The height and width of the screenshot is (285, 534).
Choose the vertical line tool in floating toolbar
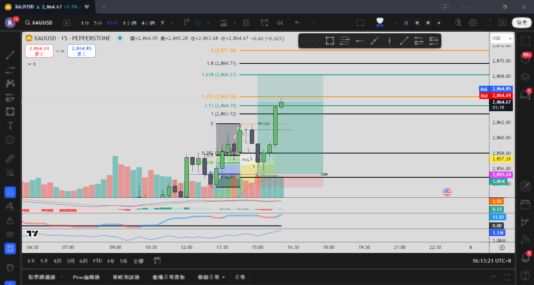coord(389,41)
